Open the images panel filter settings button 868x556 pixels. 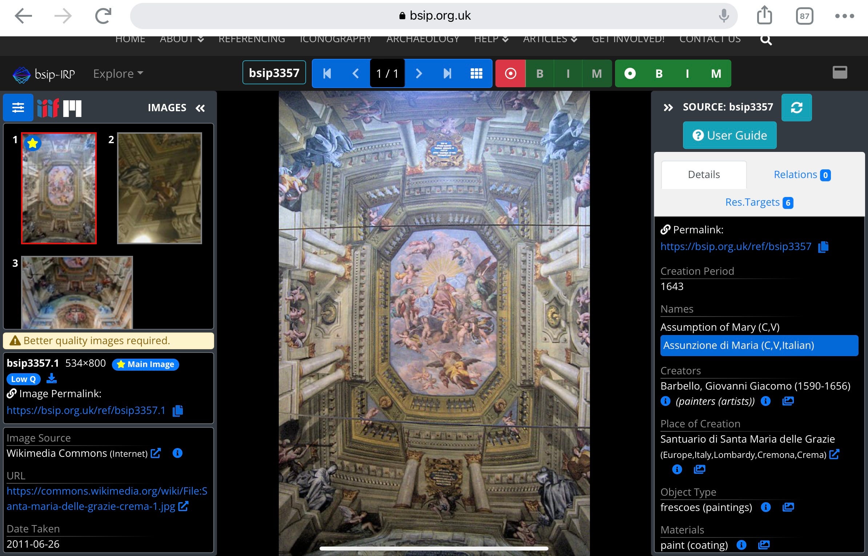(18, 108)
